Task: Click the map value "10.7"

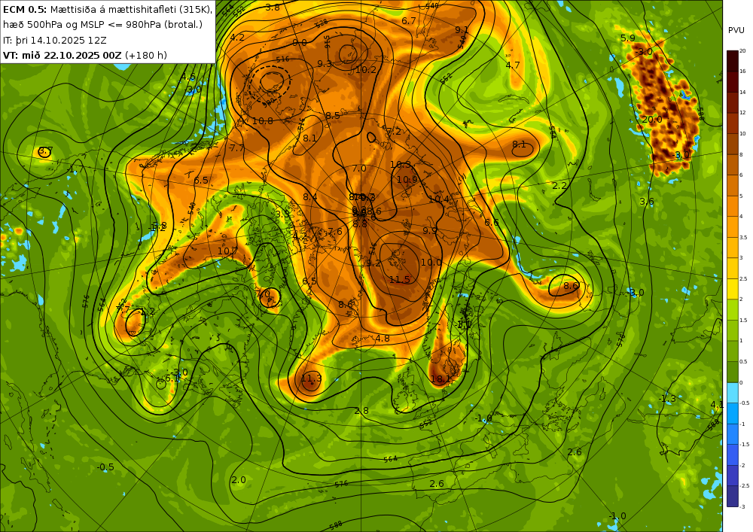Action: tap(227, 251)
